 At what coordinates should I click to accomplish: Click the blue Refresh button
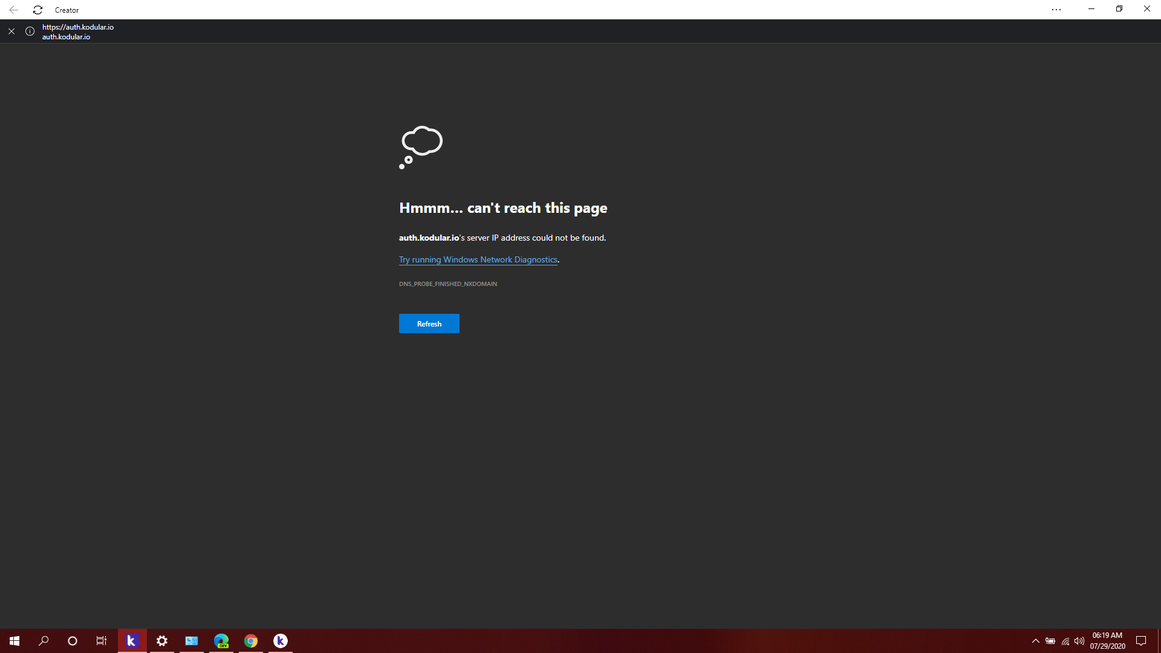[429, 323]
